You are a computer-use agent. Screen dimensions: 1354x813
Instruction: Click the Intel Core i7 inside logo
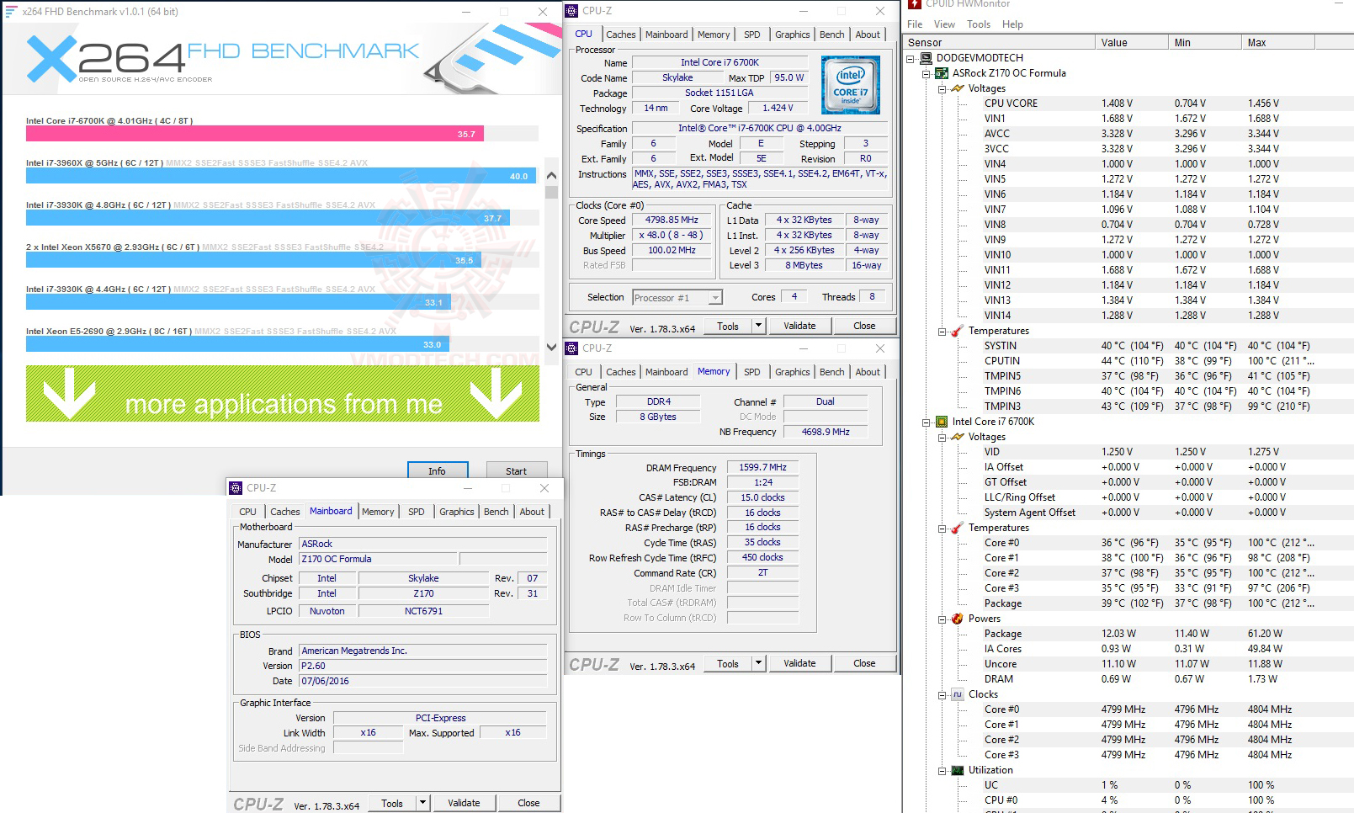point(851,85)
